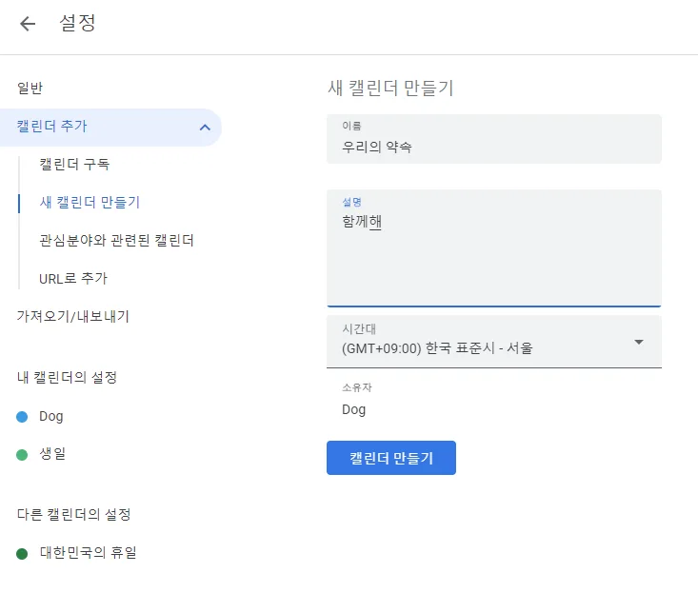Click the 캘린더 만들기 button
Image resolution: width=698 pixels, height=593 pixels.
click(391, 458)
